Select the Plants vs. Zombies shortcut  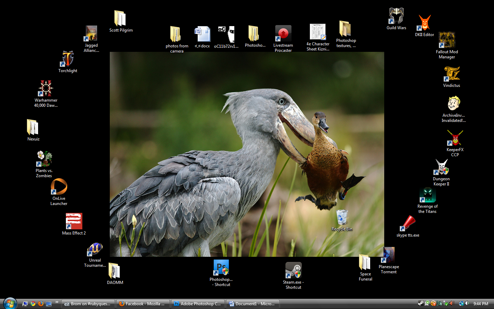pos(44,159)
